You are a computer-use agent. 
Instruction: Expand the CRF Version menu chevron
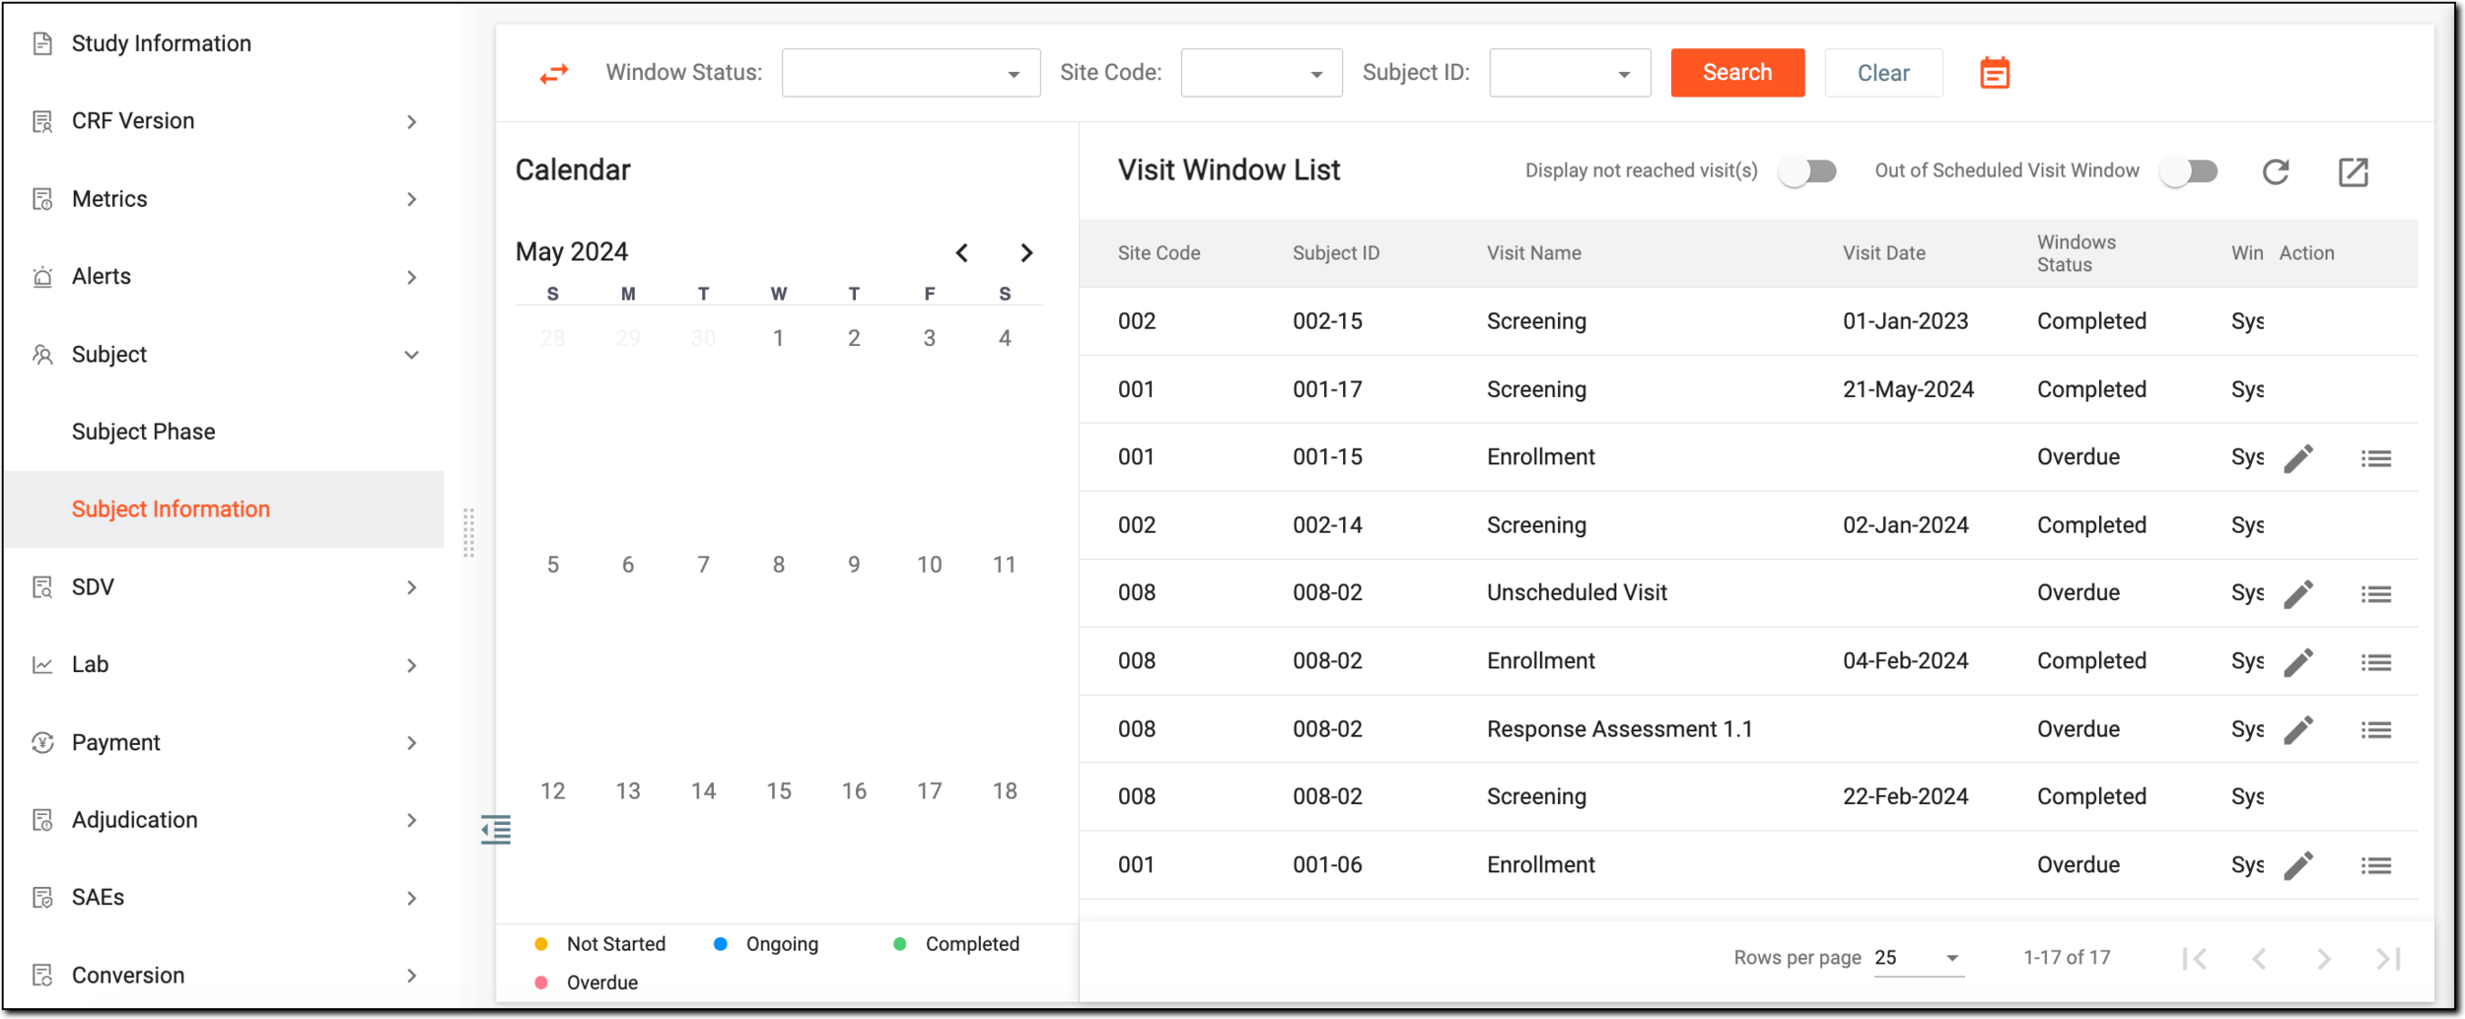[x=412, y=122]
